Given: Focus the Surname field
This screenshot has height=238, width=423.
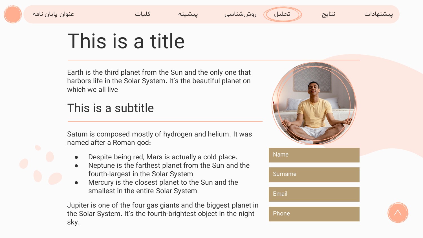Looking at the screenshot, I should pos(314,175).
